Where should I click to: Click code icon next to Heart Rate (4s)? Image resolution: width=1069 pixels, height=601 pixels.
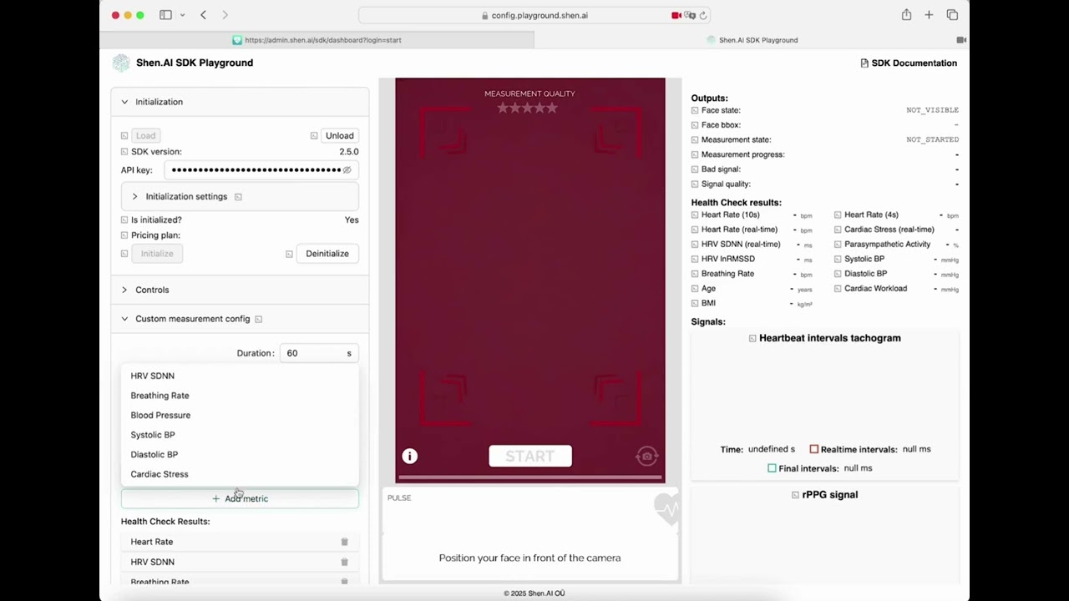[x=838, y=215]
